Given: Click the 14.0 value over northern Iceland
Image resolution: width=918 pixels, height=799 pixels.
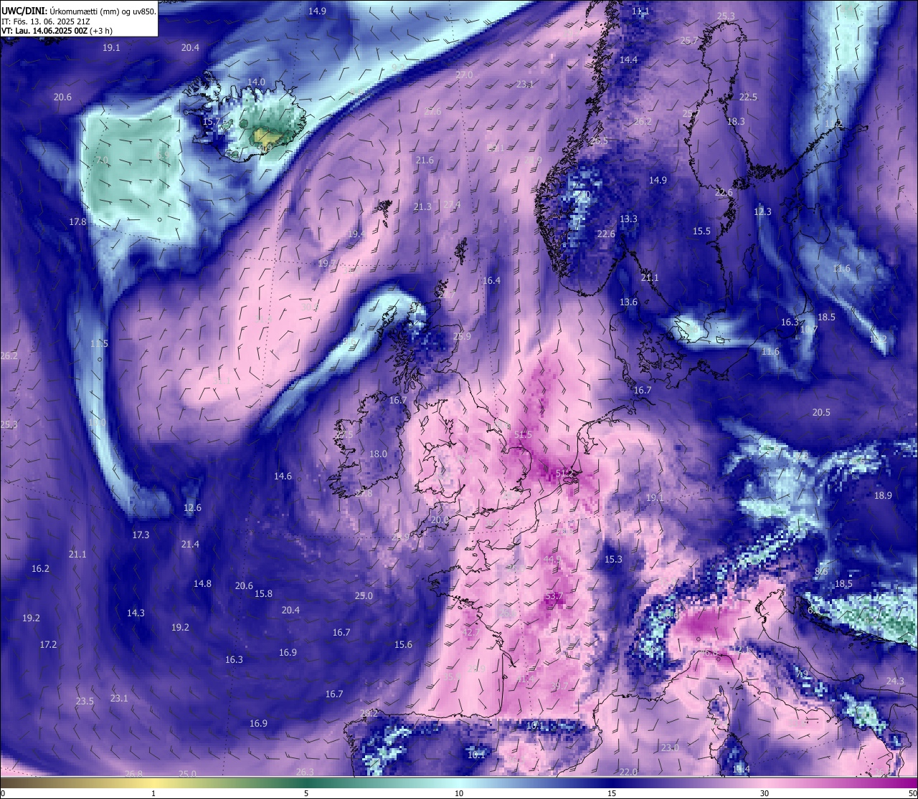Looking at the screenshot, I should pos(256,82).
